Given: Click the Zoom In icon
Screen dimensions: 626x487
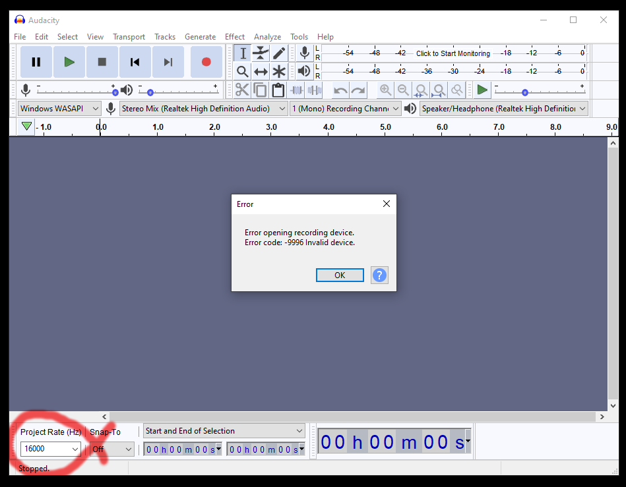Looking at the screenshot, I should point(385,90).
